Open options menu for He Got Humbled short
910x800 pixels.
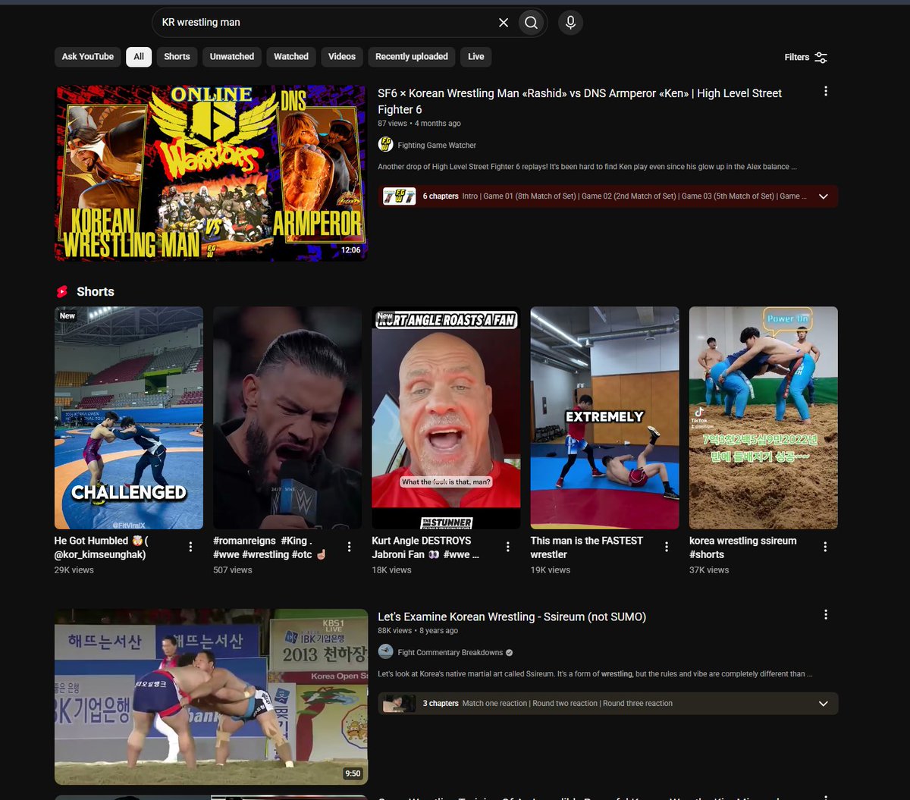(190, 547)
